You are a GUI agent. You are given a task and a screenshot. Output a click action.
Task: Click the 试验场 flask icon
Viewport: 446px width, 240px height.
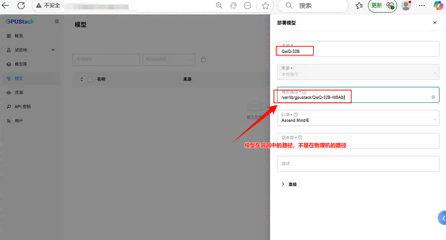[x=9, y=50]
